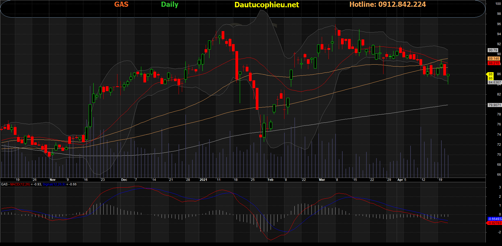Click the Apr date marker
Viewport: 502px width, 246px height.
(400, 180)
